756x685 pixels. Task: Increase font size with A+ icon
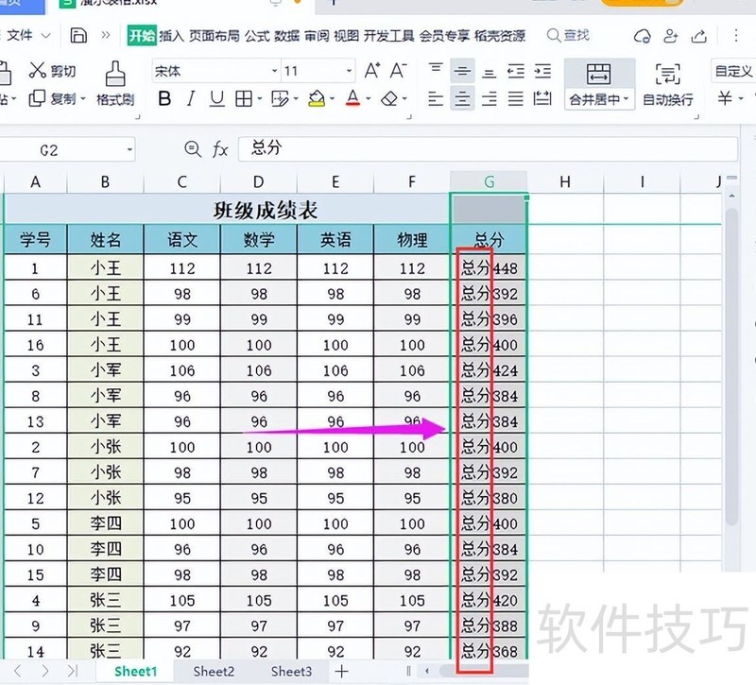point(372,72)
